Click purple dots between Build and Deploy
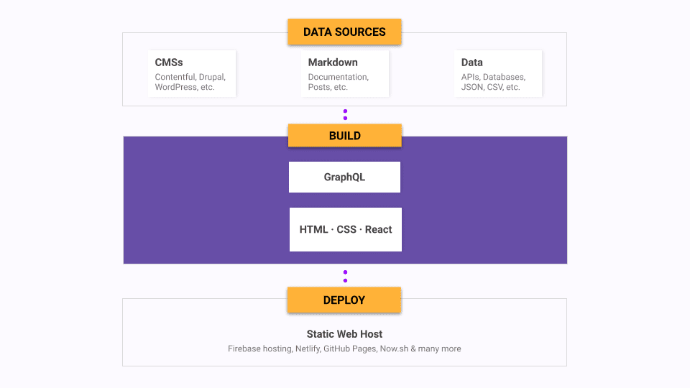The width and height of the screenshot is (690, 388). tap(345, 275)
